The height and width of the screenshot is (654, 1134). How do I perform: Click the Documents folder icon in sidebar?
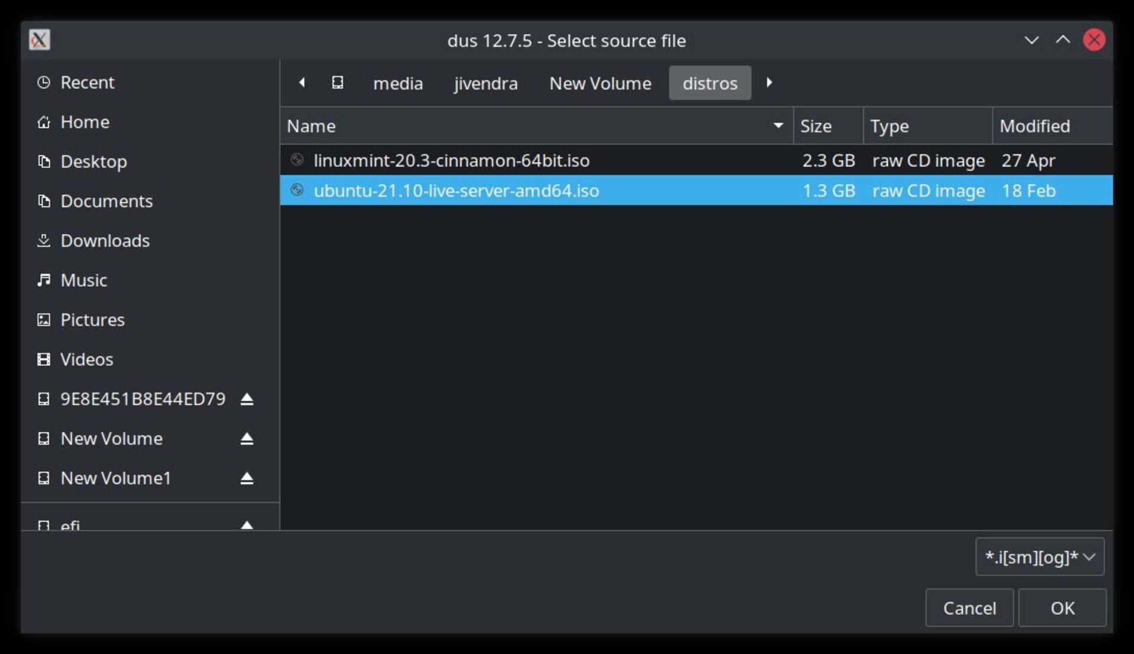(43, 201)
